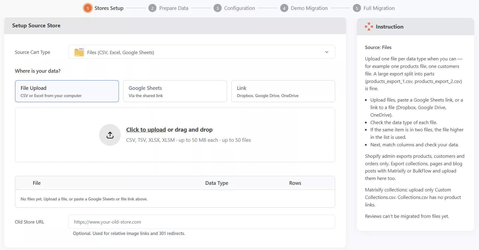Click the 'No files yet' empty table message
This screenshot has height=250, width=479.
pyautogui.click(x=84, y=199)
